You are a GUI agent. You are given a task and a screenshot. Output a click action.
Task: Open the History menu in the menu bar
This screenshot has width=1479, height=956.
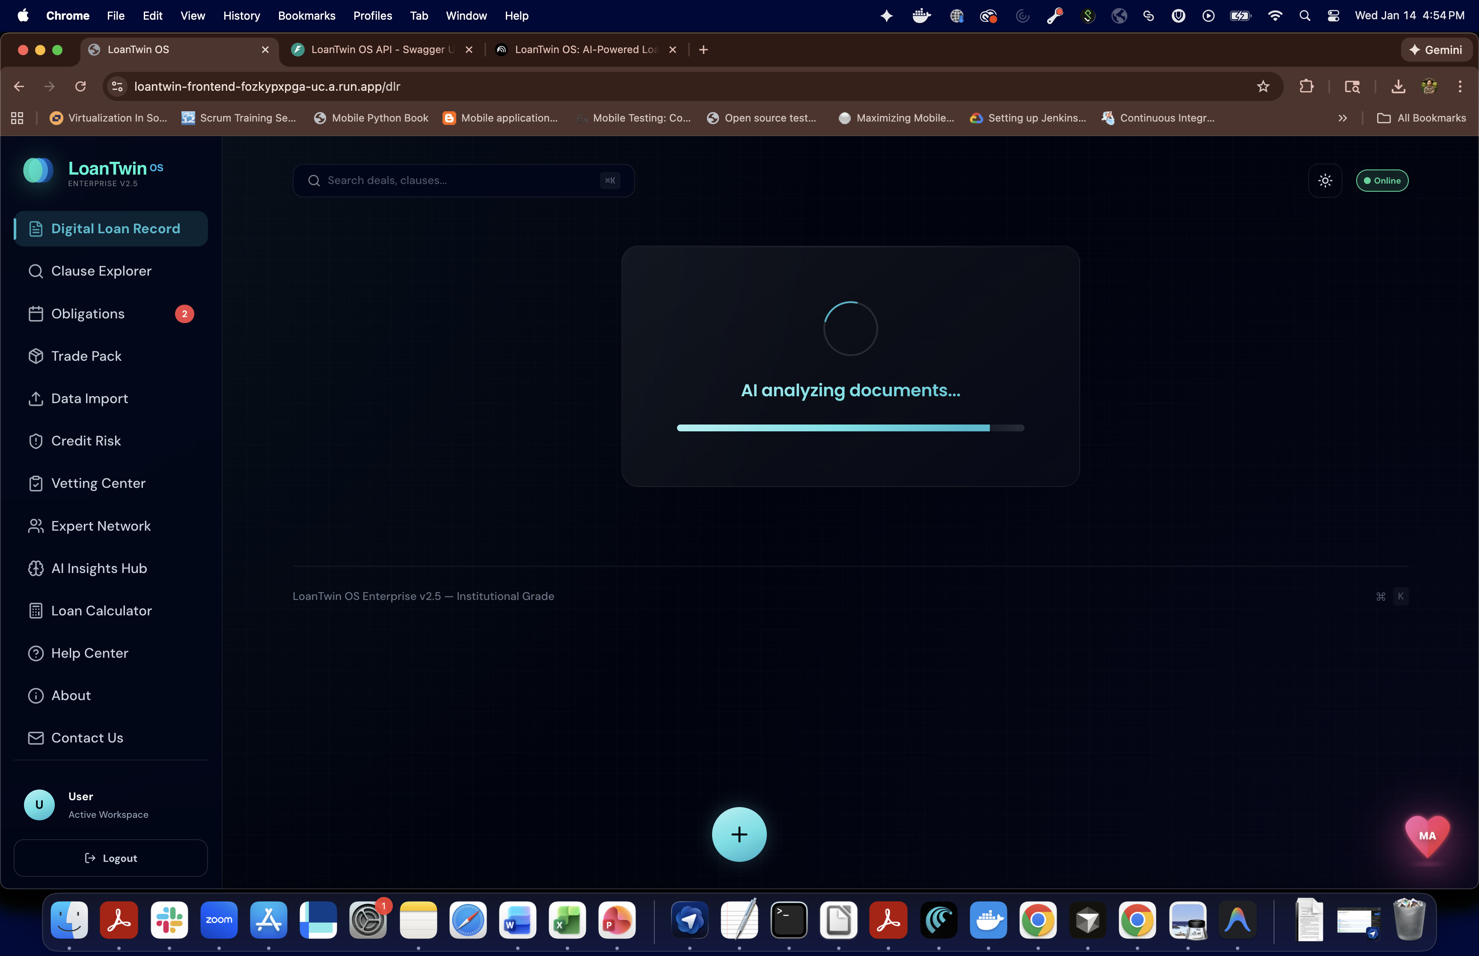[x=241, y=15]
